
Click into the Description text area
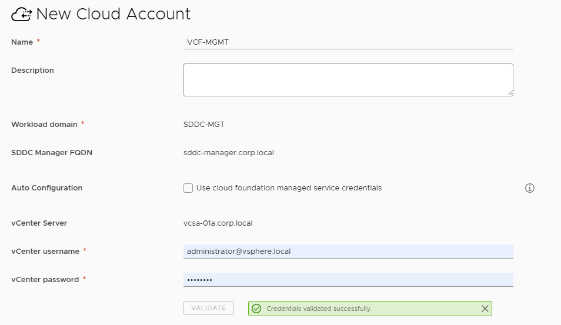[x=348, y=80]
